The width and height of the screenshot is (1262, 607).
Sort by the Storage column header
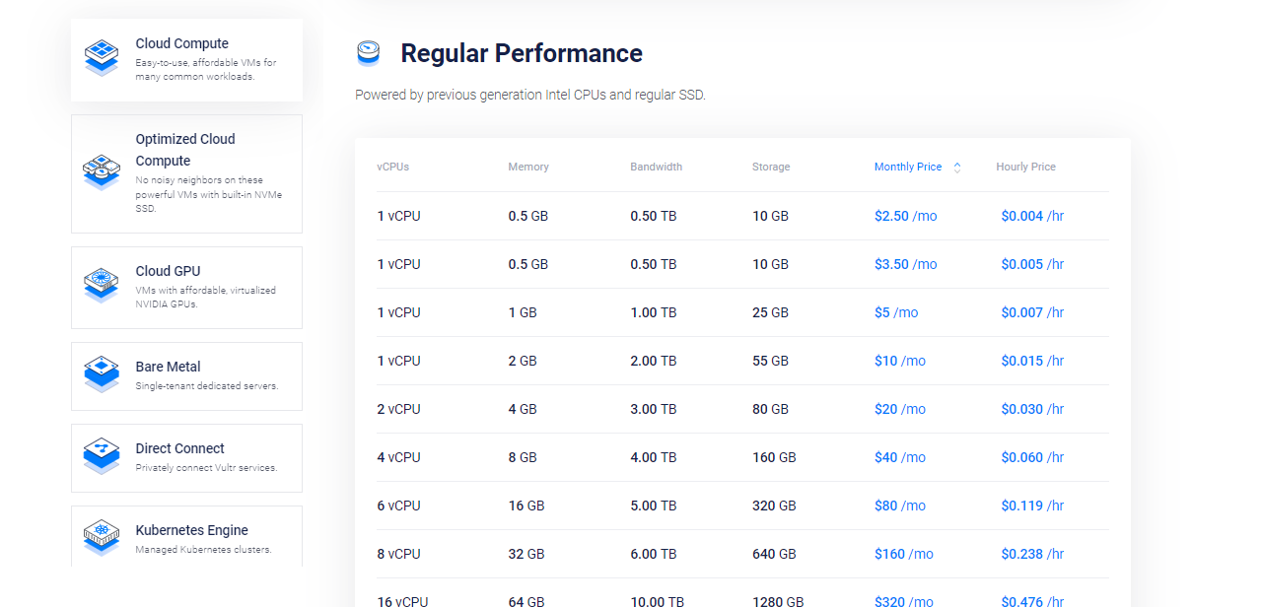(x=771, y=168)
